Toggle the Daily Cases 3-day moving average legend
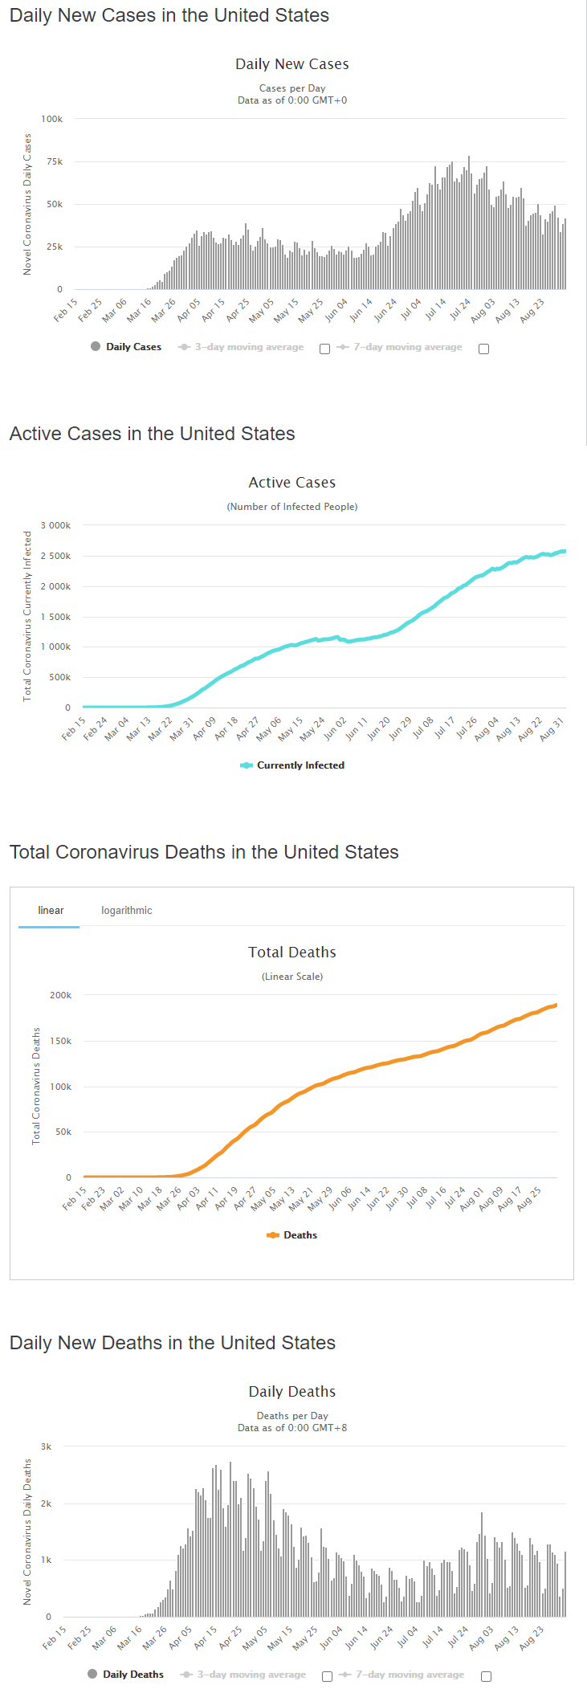This screenshot has width=587, height=1689. (x=241, y=347)
